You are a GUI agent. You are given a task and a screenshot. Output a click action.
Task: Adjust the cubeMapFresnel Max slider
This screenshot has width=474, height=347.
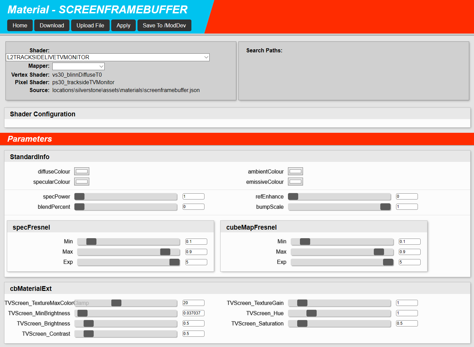pyautogui.click(x=342, y=252)
